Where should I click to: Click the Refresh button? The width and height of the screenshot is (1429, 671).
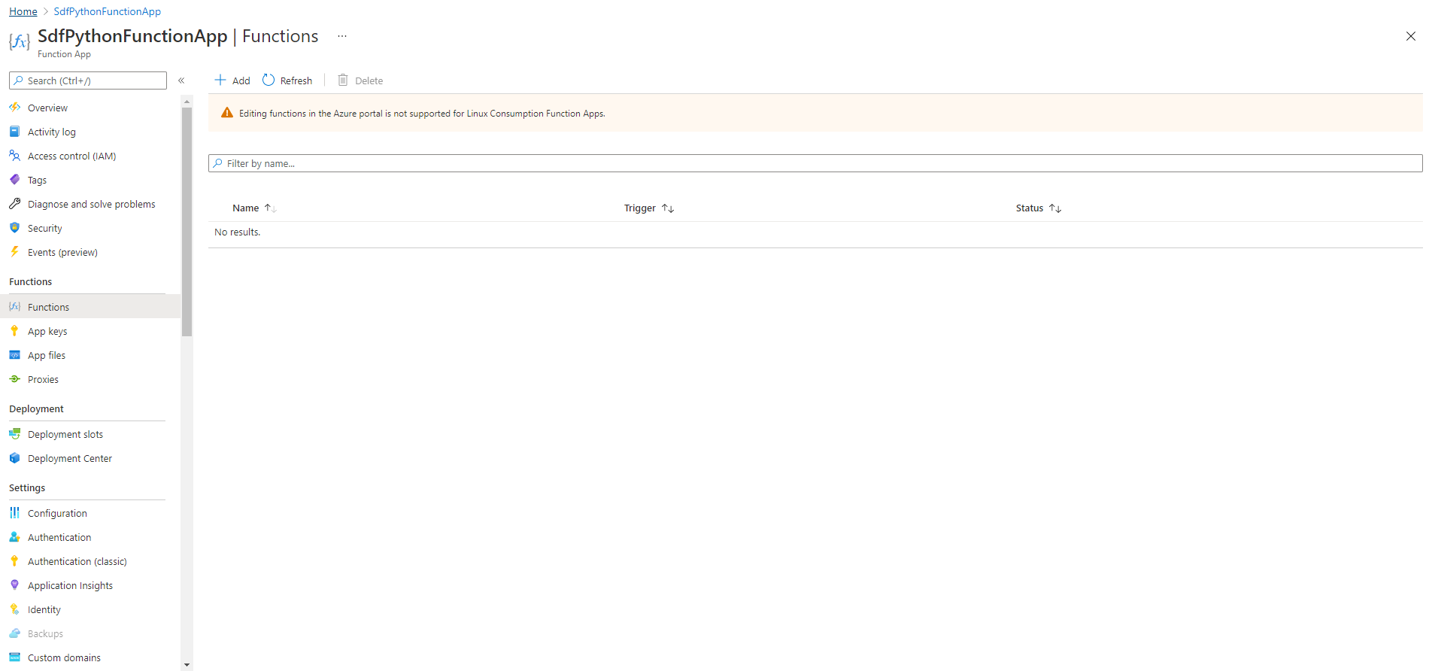[287, 80]
